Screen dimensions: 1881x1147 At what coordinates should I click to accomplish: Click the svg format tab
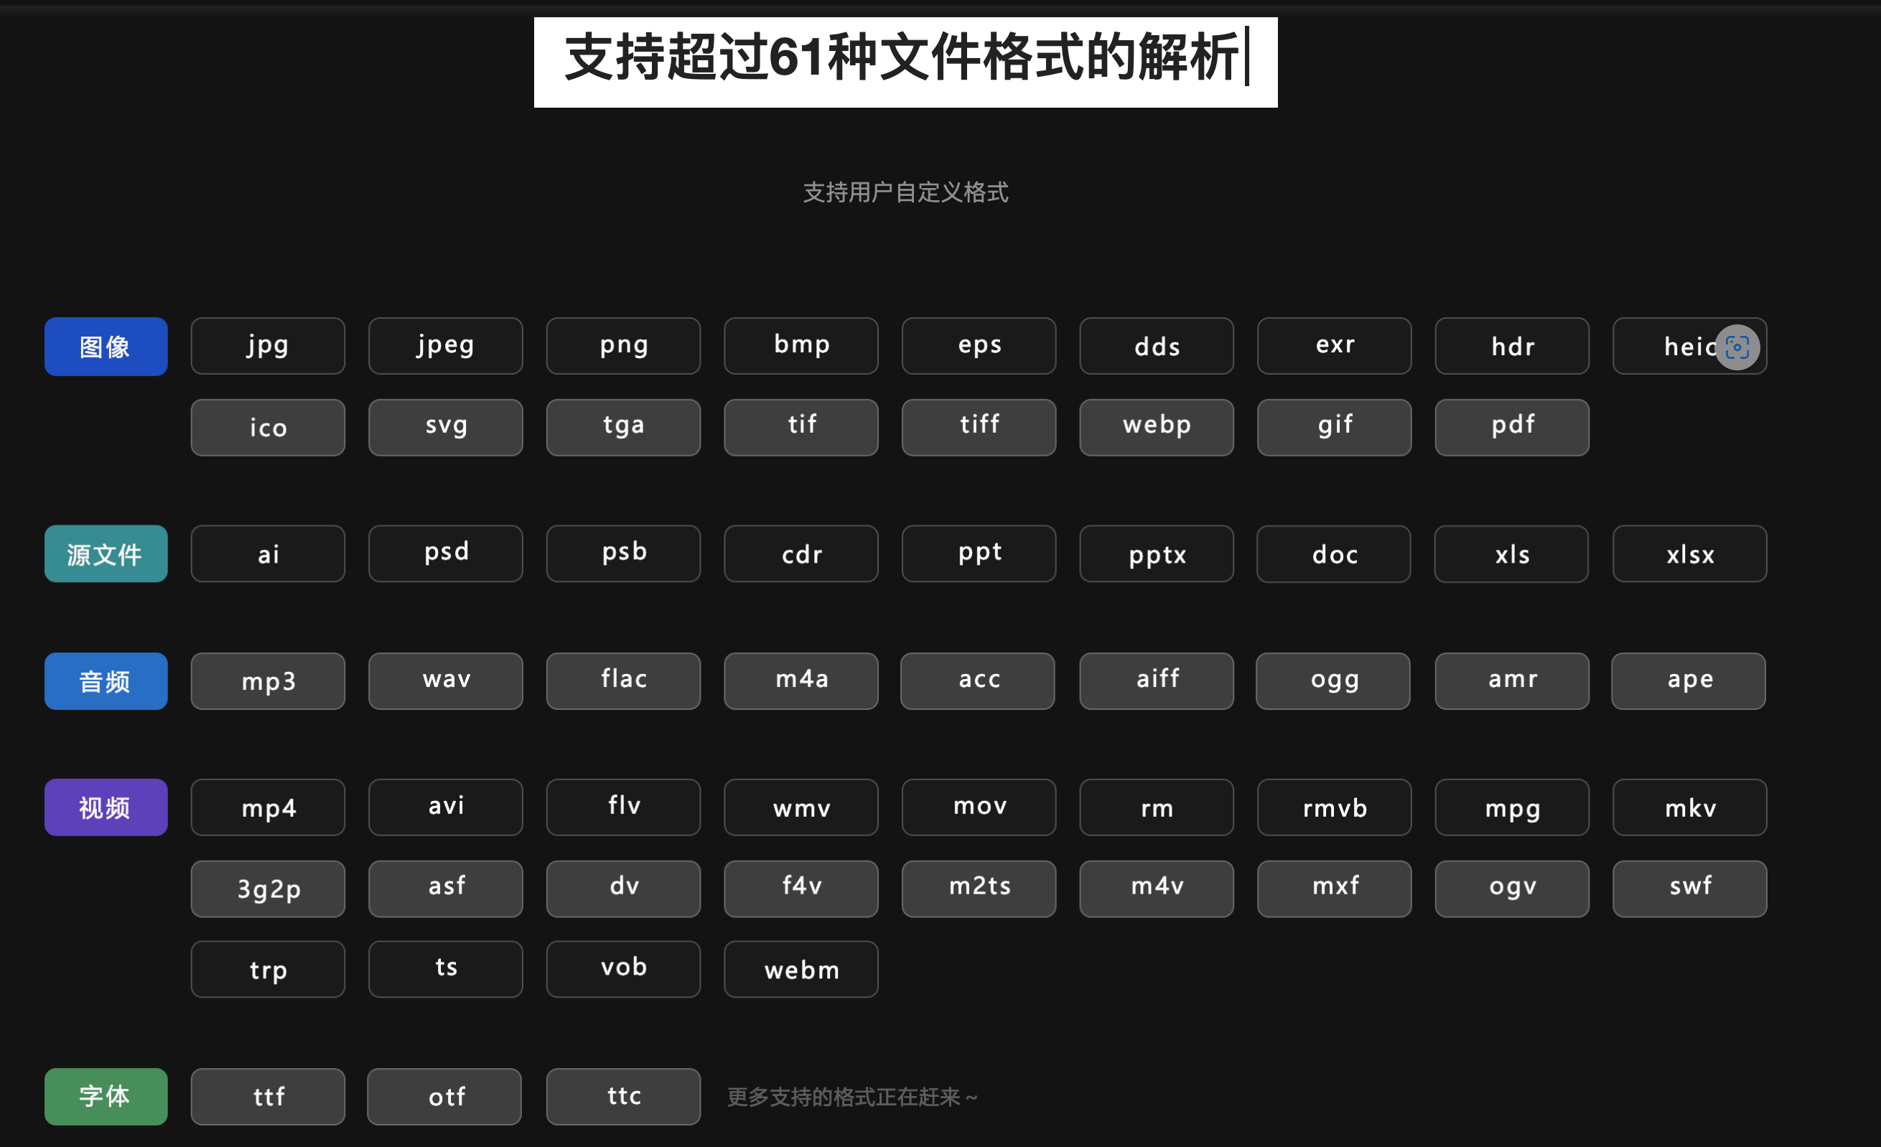446,426
